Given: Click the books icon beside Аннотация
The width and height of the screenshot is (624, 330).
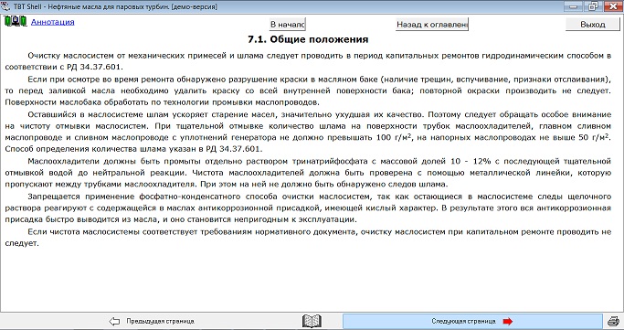Looking at the screenshot, I should pos(16,21).
